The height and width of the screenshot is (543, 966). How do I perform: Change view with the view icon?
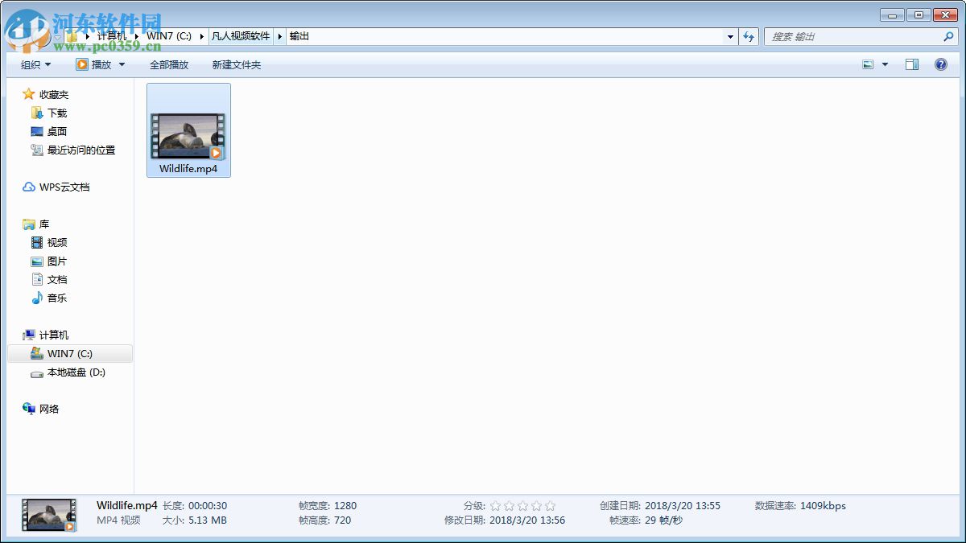coord(868,65)
